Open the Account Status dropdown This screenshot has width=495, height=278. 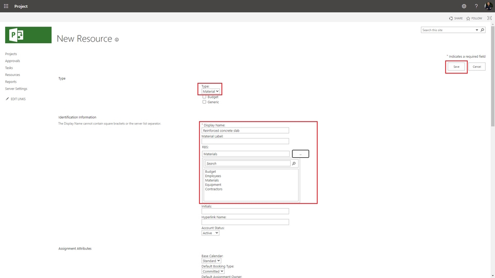211,233
